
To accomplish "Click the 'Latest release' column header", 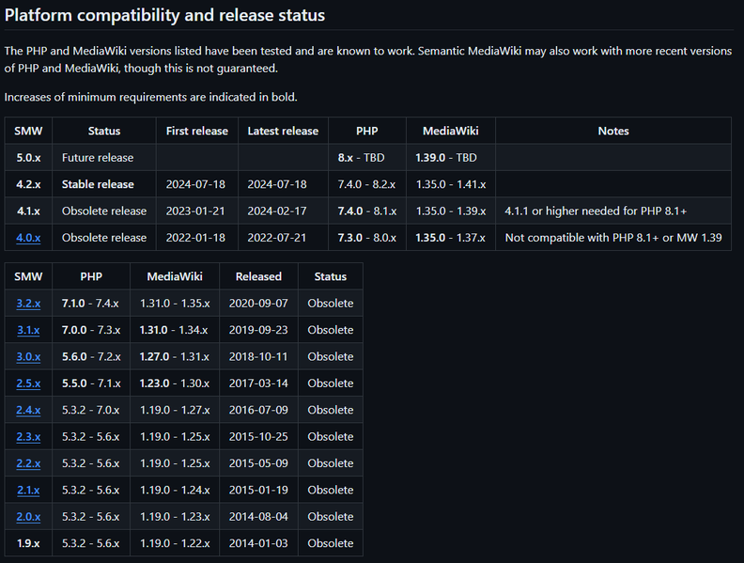I will [x=283, y=131].
